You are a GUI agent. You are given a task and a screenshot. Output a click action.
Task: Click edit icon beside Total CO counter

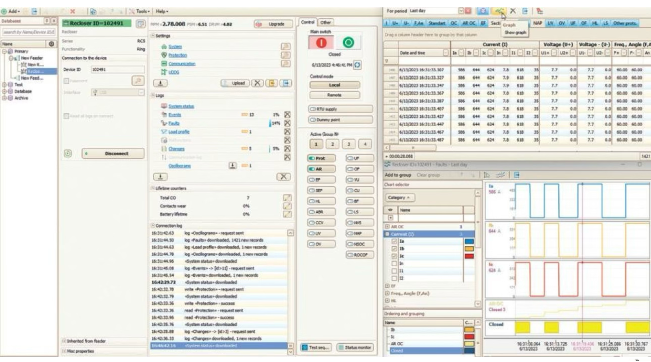pos(287,198)
